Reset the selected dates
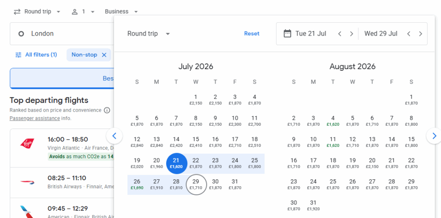Viewport: 441px width, 218px height. pyautogui.click(x=252, y=33)
